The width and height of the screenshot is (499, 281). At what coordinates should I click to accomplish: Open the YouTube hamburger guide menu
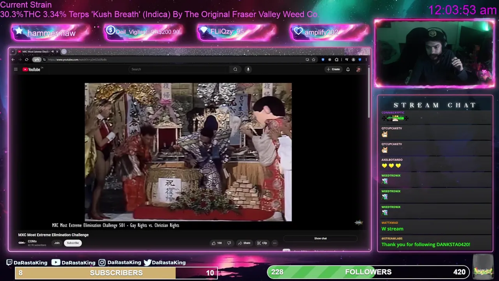tap(16, 69)
